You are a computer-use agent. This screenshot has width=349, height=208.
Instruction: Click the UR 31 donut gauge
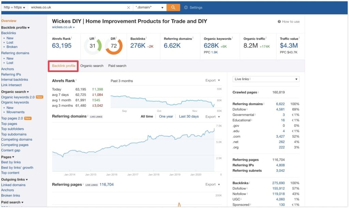93,46
